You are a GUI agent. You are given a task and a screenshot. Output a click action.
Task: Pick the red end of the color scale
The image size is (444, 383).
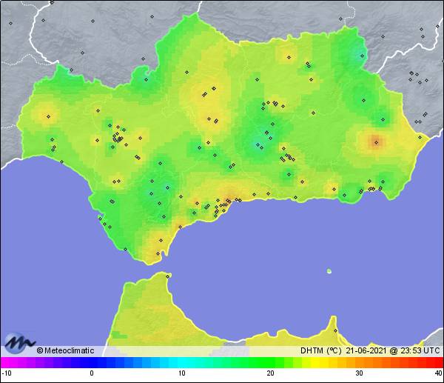tap(438, 362)
